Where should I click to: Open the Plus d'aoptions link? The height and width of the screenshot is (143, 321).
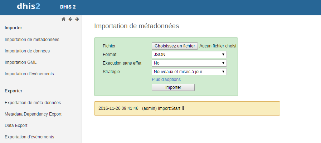[x=166, y=80]
